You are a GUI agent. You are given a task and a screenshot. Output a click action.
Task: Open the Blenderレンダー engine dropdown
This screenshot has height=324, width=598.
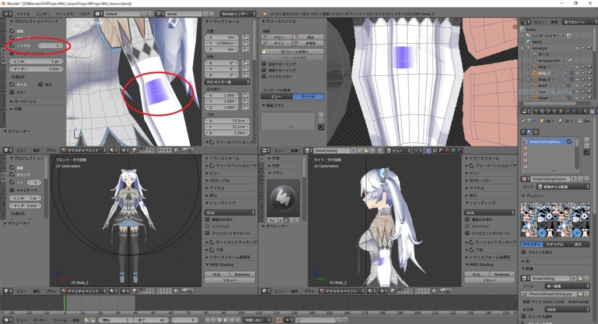tap(239, 14)
